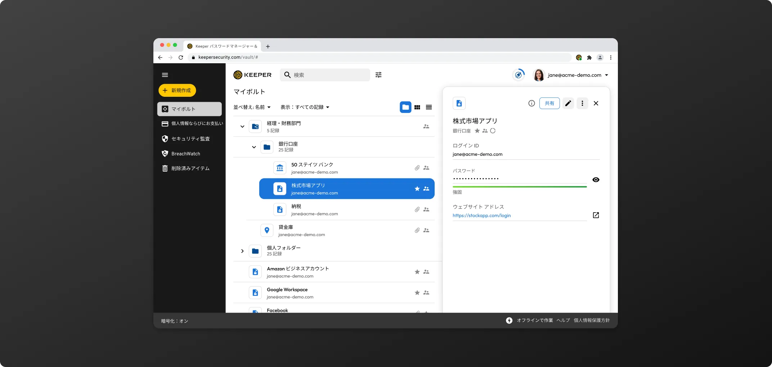The image size is (772, 367).
Task: Click the 経理・財務部門 shared folder icon
Action: tap(255, 127)
